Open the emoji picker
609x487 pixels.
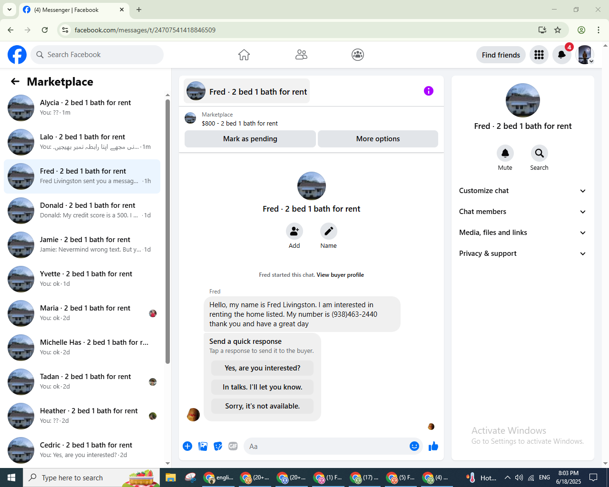pos(414,446)
